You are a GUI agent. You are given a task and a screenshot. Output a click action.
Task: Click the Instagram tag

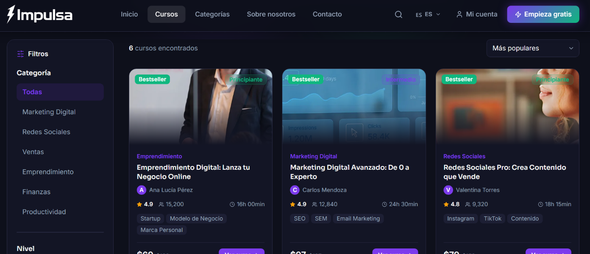tap(461, 218)
